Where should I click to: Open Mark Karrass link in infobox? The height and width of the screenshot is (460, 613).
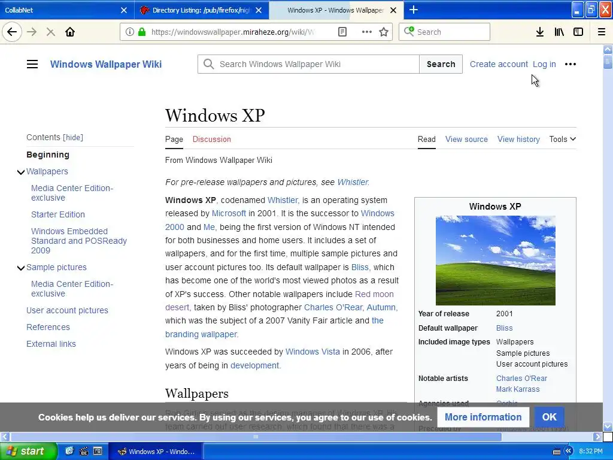point(518,389)
